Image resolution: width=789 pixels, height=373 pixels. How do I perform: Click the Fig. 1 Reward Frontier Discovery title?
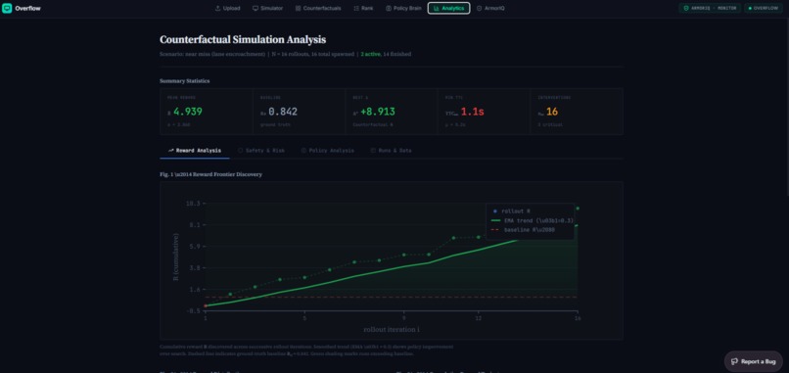[x=210, y=174]
